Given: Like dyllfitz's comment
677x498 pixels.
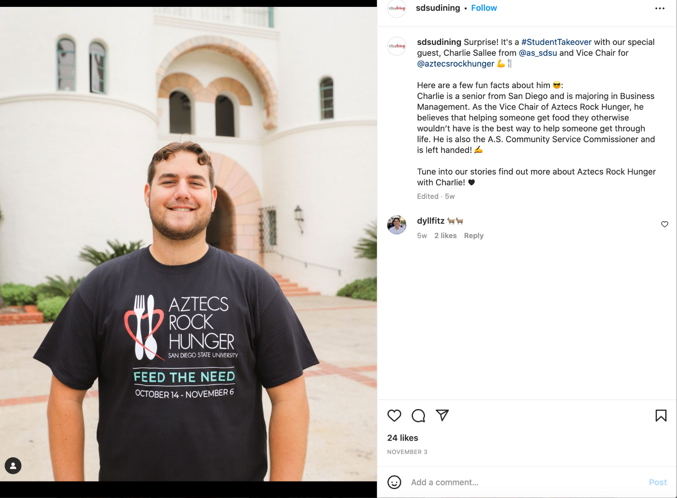Looking at the screenshot, I should click(664, 224).
